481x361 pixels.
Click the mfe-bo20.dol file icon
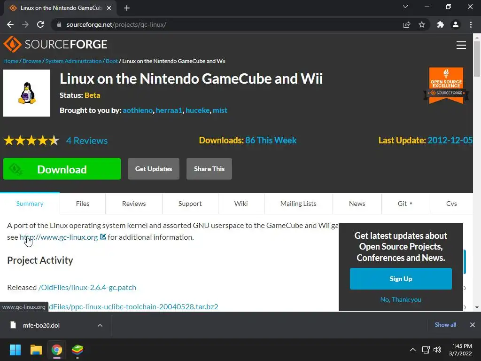(x=13, y=325)
